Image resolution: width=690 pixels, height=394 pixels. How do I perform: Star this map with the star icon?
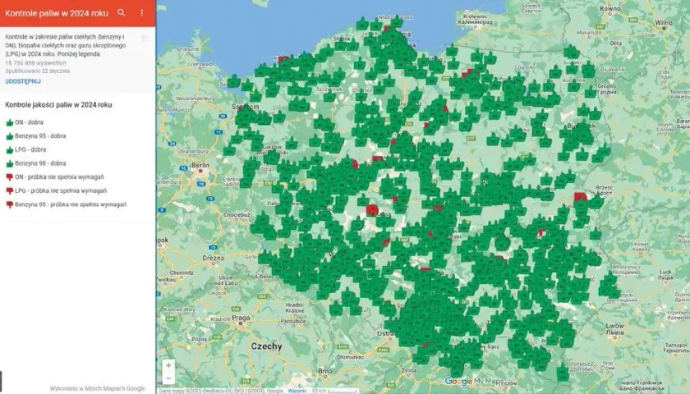[144, 39]
